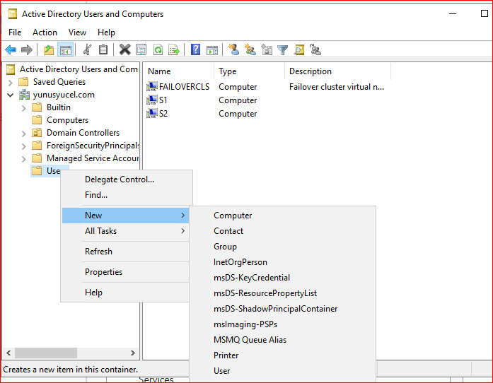Click the blue Help question mark icon

195,49
